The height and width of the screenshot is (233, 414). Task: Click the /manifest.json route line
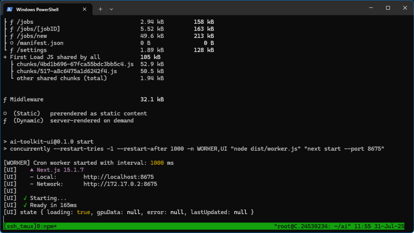[109, 43]
